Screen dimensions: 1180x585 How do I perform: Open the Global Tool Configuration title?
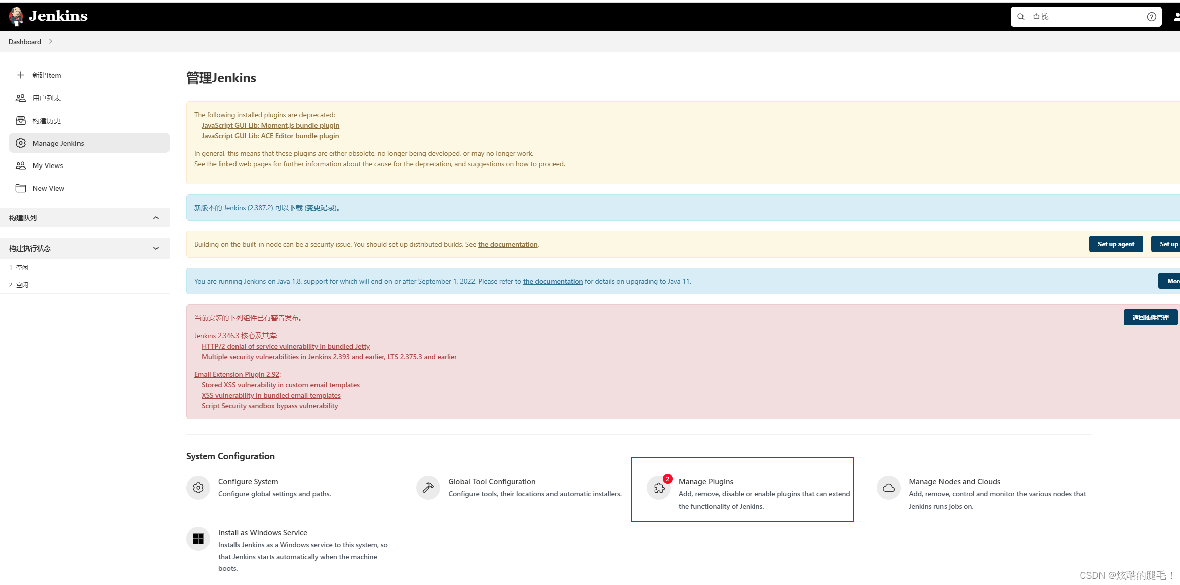[x=492, y=481]
